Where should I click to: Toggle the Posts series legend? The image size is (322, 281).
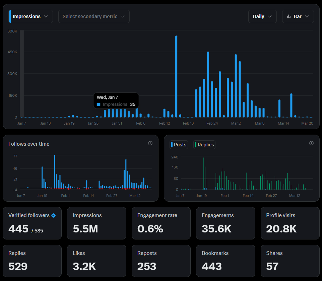click(179, 145)
